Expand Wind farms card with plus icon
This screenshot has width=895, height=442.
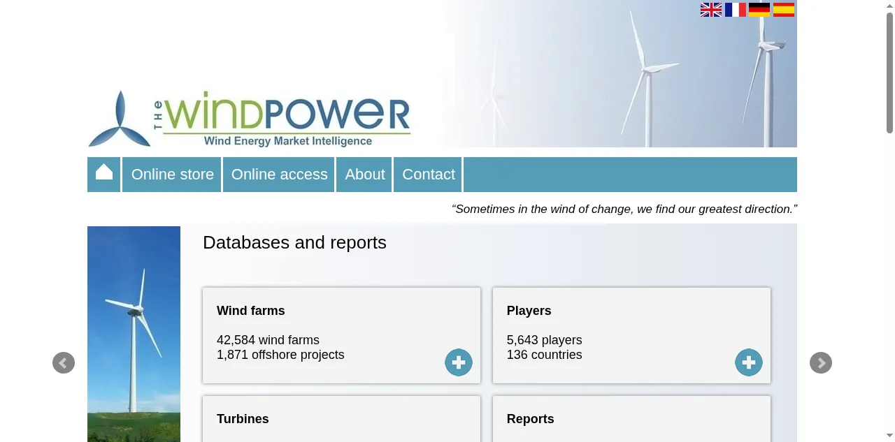click(x=459, y=362)
